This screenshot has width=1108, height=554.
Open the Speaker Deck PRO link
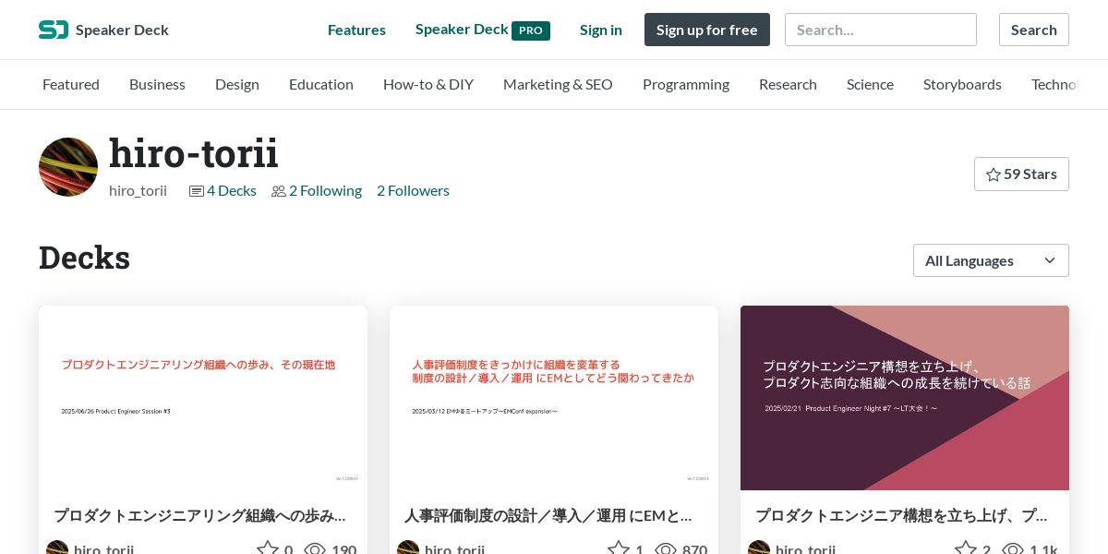482,30
